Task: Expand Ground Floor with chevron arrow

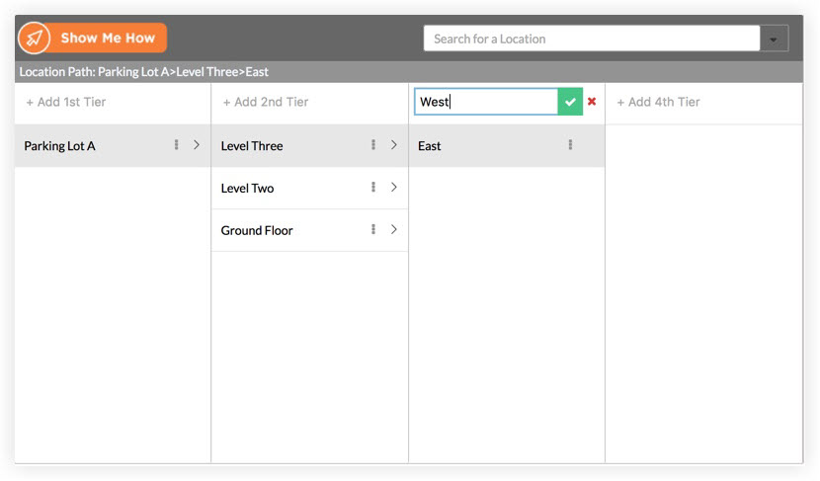Action: point(393,230)
